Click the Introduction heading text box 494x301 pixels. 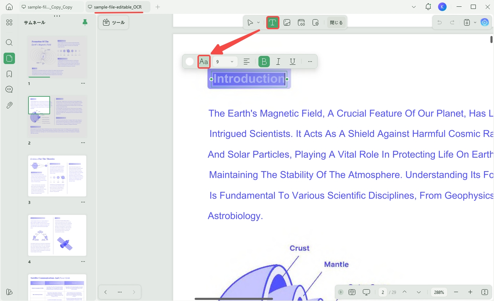tap(249, 79)
